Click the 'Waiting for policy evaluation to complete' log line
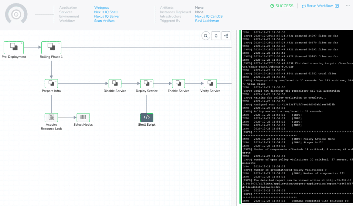353x206 pixels. click(x=284, y=97)
